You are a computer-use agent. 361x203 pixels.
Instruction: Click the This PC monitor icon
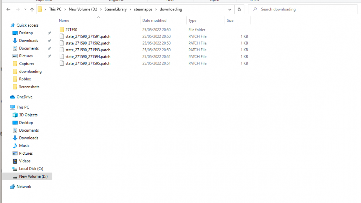click(x=12, y=107)
